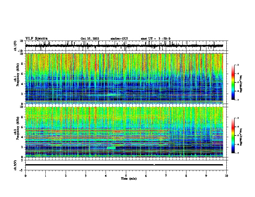Click the "Time (min)" x-axis label
The height and width of the screenshot is (197, 255).
click(x=129, y=179)
